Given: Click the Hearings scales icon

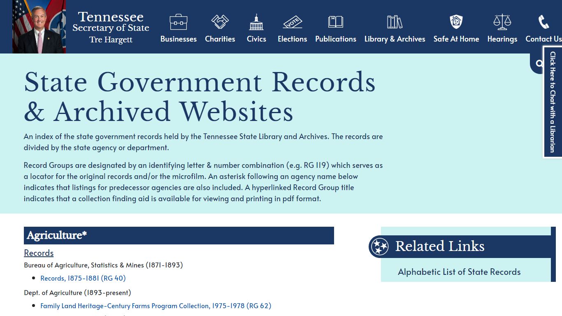Looking at the screenshot, I should (502, 22).
